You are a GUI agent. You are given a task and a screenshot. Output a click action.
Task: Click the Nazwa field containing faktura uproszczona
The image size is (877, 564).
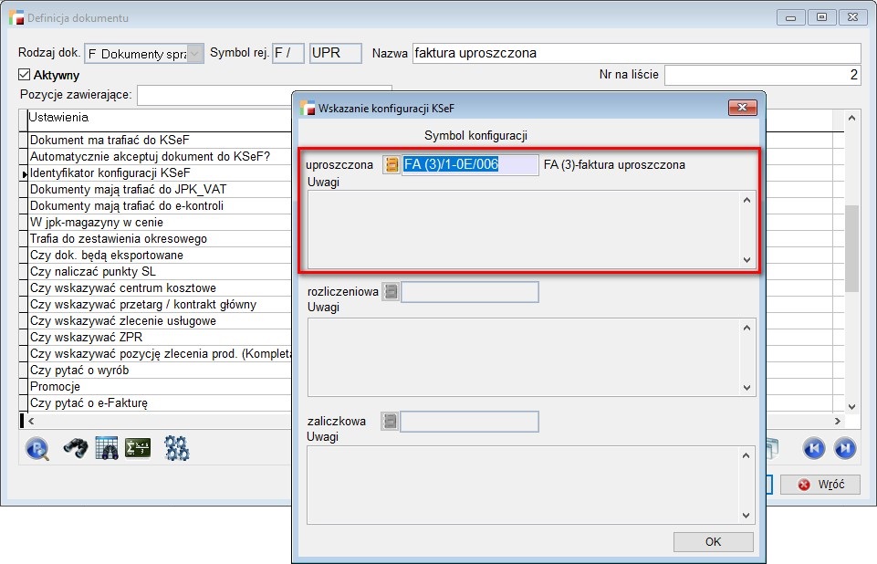pyautogui.click(x=635, y=53)
